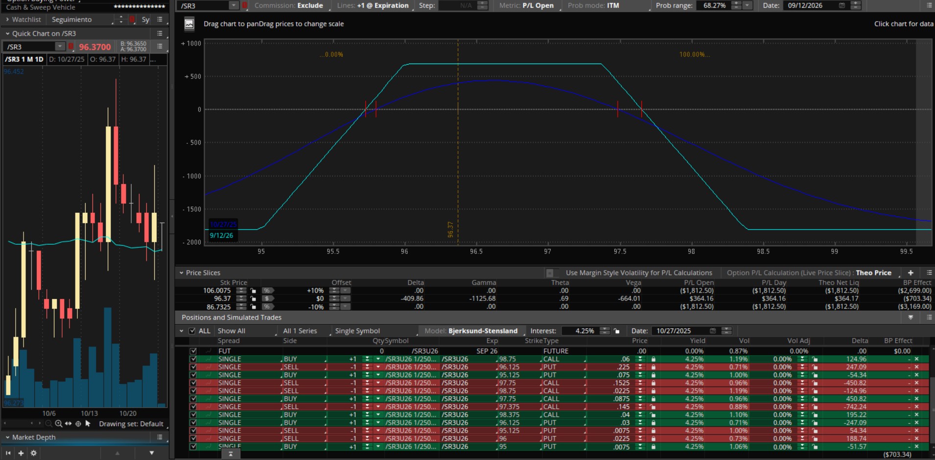The height and width of the screenshot is (460, 935).
Task: Click the Prob range 68.27% field
Action: tap(714, 5)
